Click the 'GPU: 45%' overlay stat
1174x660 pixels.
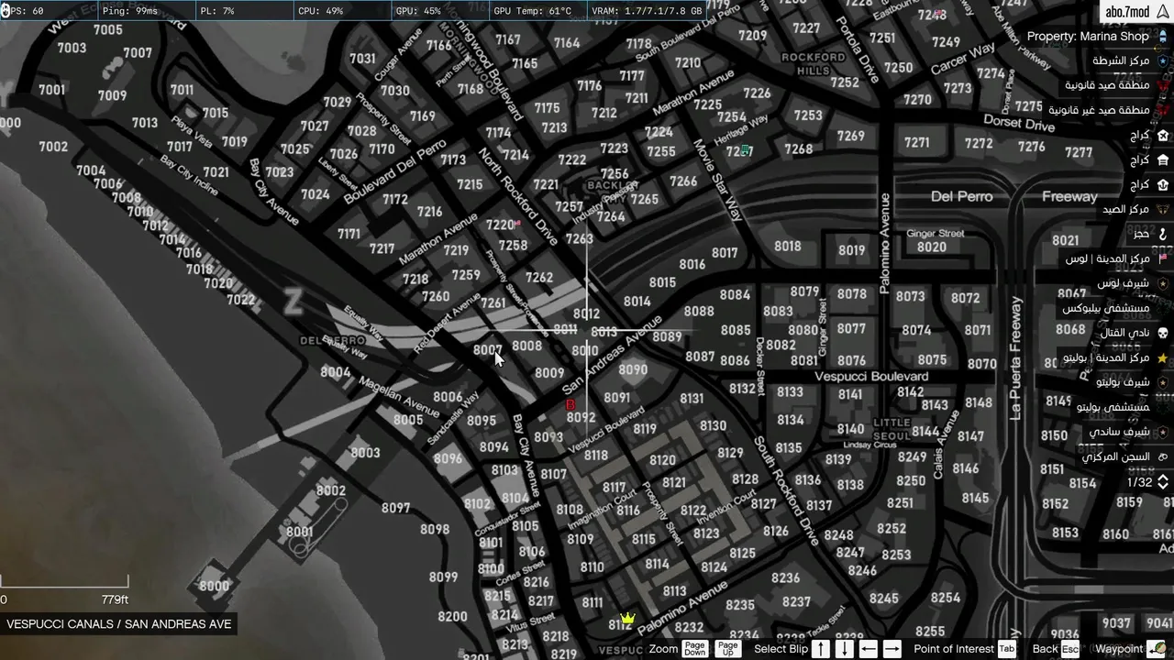click(418, 11)
